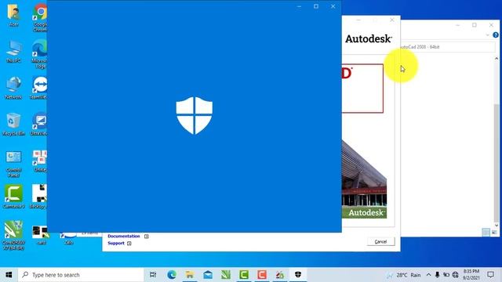This screenshot has height=282, width=502.
Task: Click Cancel in the Autodesk installer
Action: [x=380, y=241]
